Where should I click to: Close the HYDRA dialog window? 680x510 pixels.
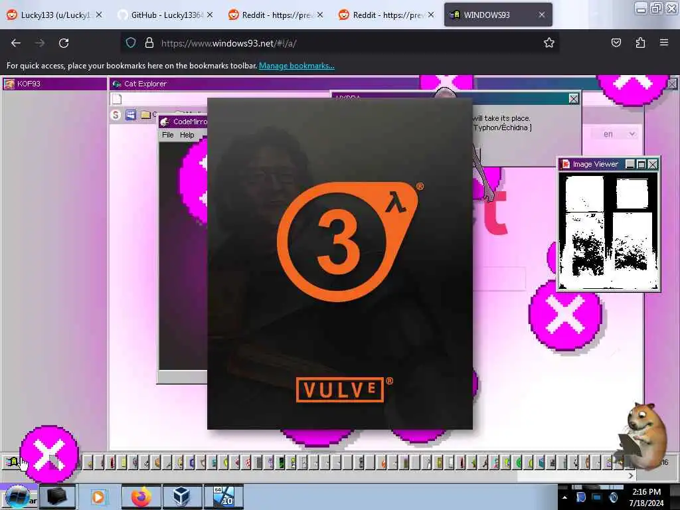[573, 99]
